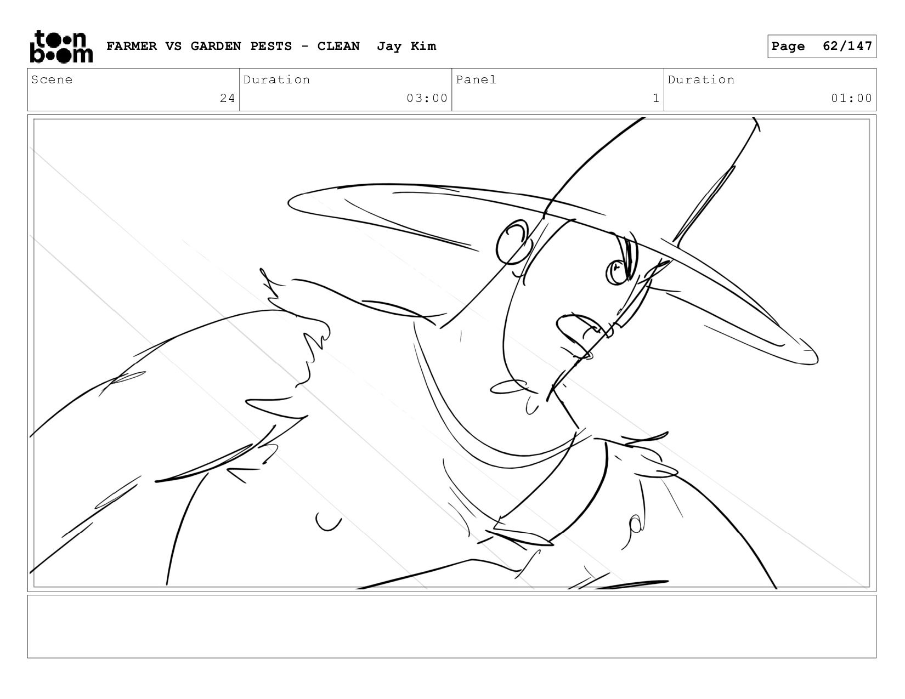Select the panel number '1'

(655, 98)
